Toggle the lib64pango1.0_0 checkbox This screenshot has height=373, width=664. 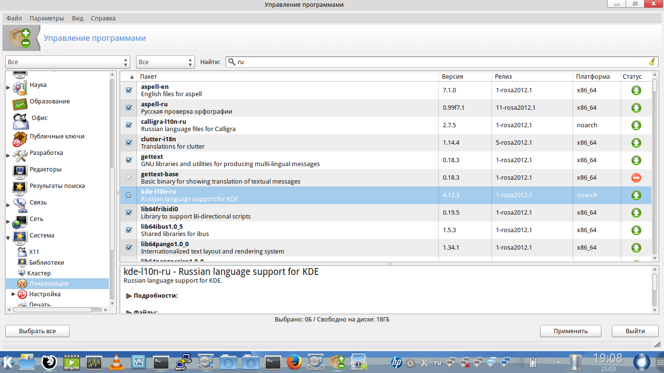click(129, 248)
